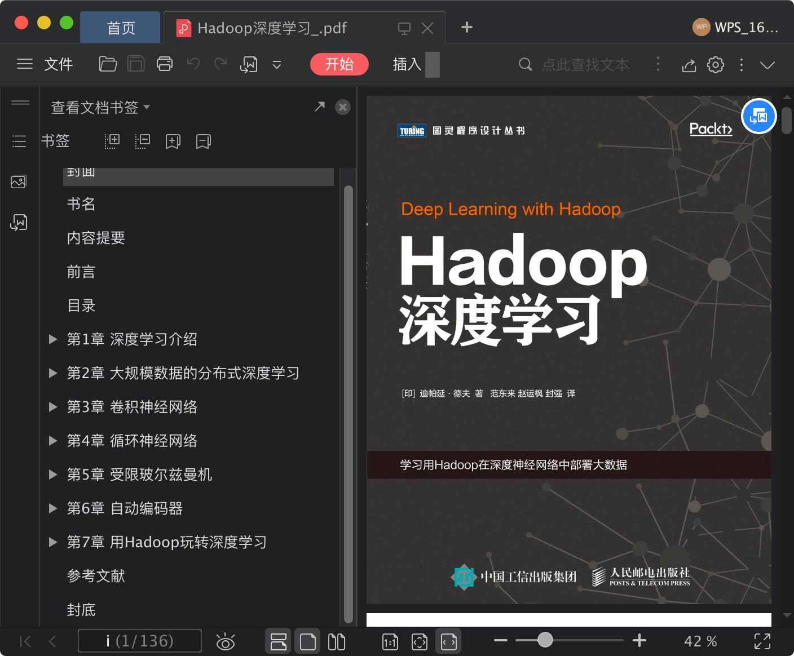This screenshot has height=656, width=794.
Task: Expand 第5章 受限玻尔兹曼机 arrow
Action: (x=53, y=475)
